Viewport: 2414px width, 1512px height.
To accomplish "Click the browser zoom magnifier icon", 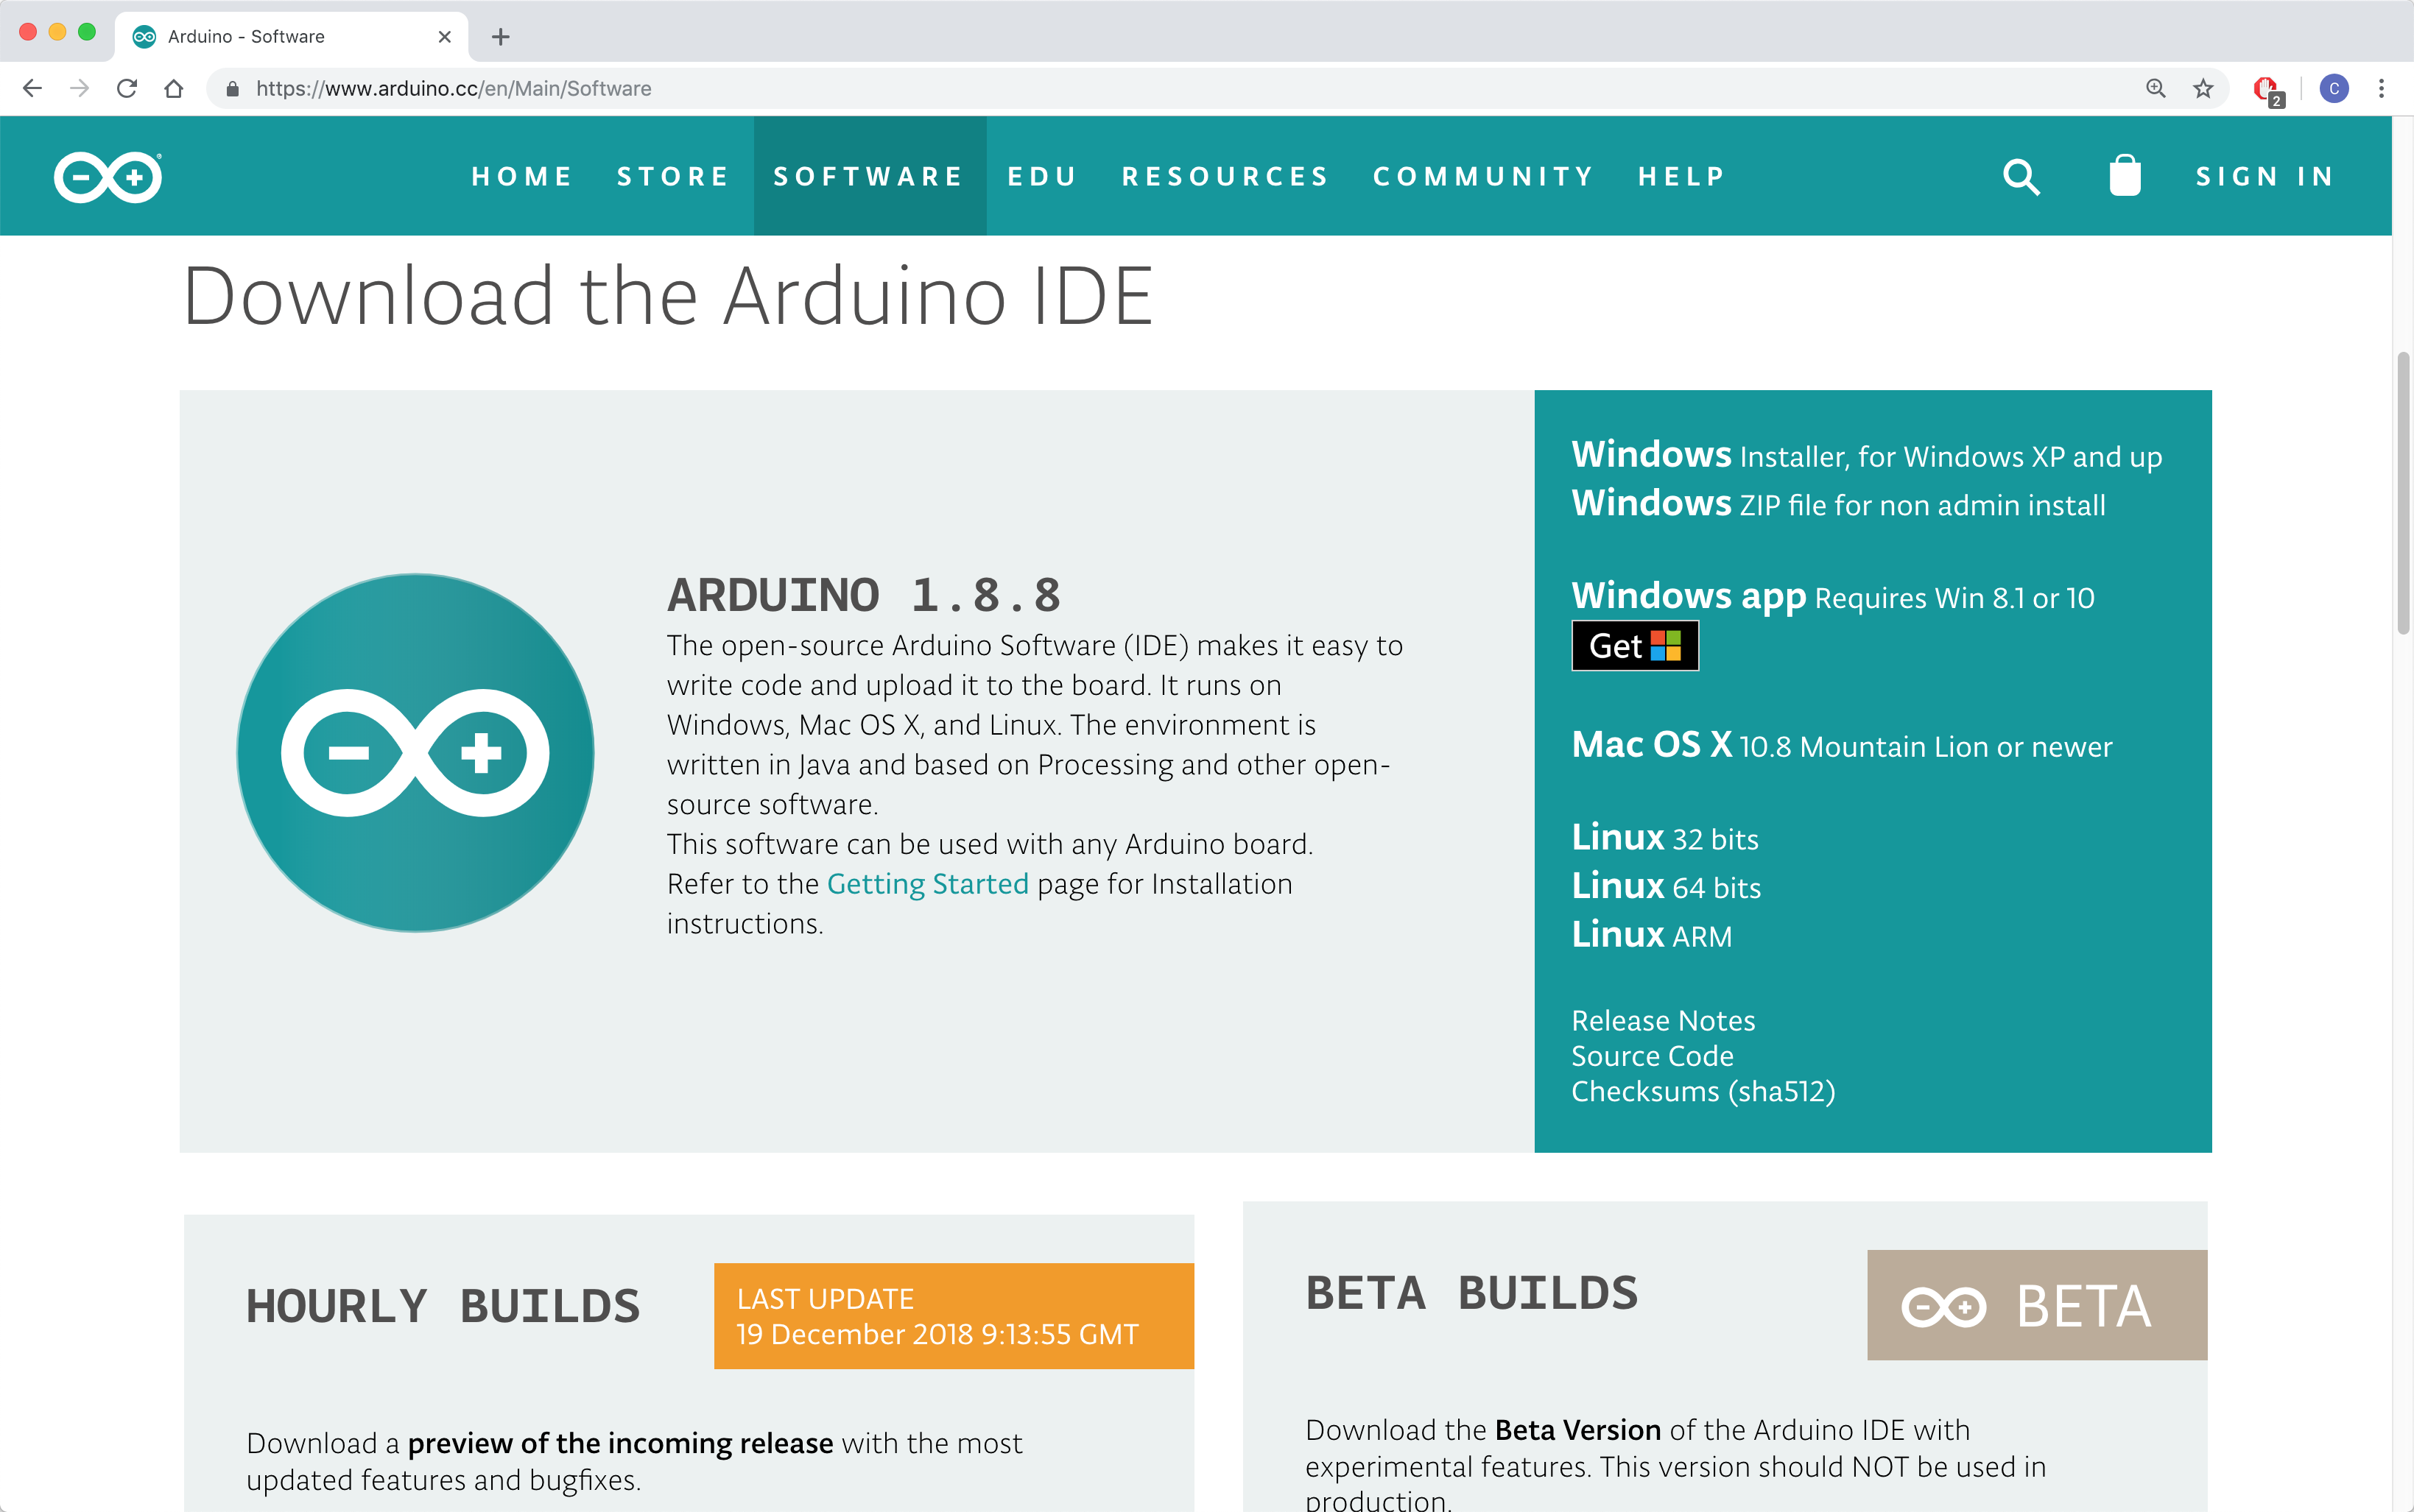I will pyautogui.click(x=2156, y=89).
